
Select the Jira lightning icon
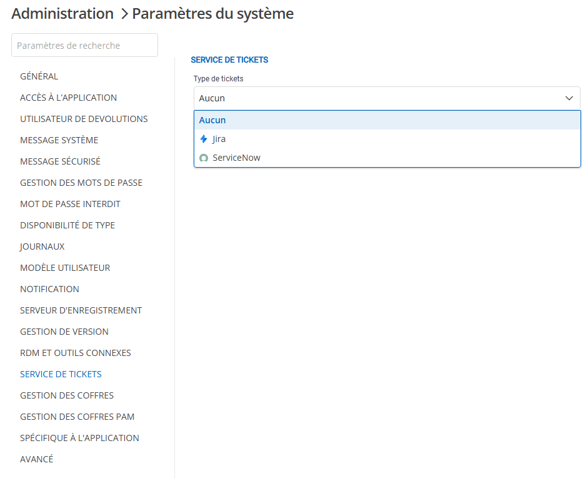pyautogui.click(x=203, y=138)
